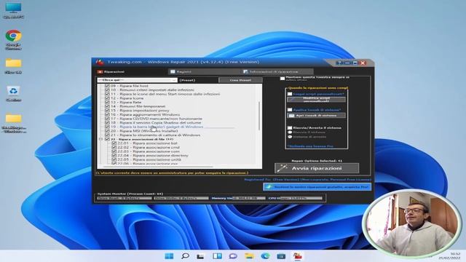Enable Applica tweak di sistema checkbox
The height and width of the screenshot is (262, 466).
[x=290, y=110]
